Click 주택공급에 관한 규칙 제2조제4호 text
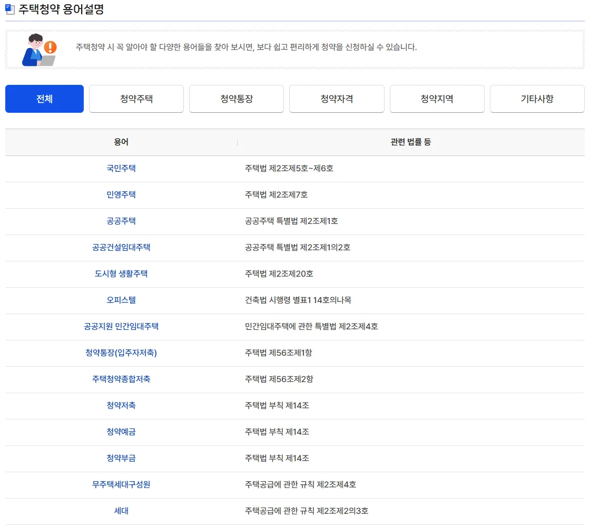Screen dimensions: 590x527 pyautogui.click(x=300, y=484)
